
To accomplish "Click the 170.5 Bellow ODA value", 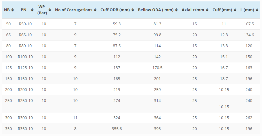I will 157,68.
